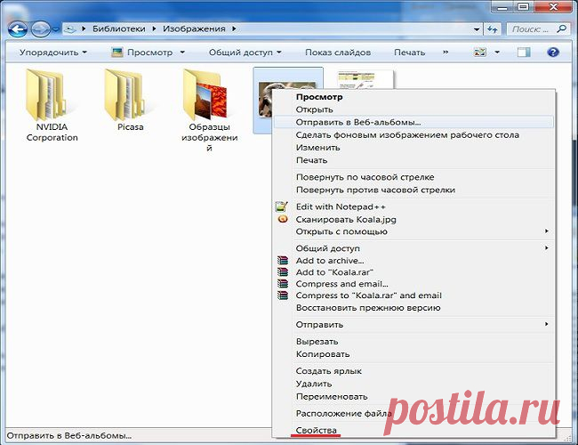This screenshot has width=578, height=445.
Task: Click the change view icon
Action: pyautogui.click(x=479, y=53)
